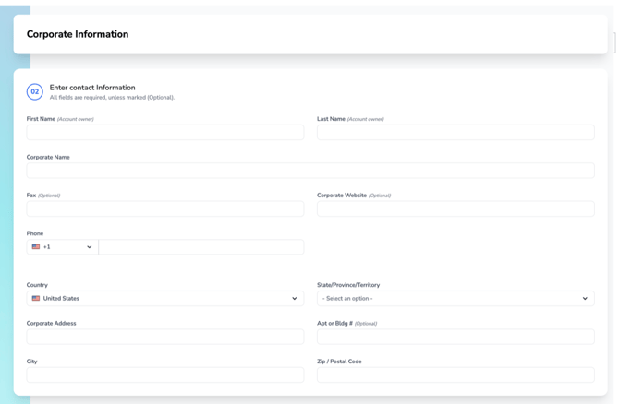The width and height of the screenshot is (619, 404).
Task: Focus the City input field
Action: pos(165,374)
